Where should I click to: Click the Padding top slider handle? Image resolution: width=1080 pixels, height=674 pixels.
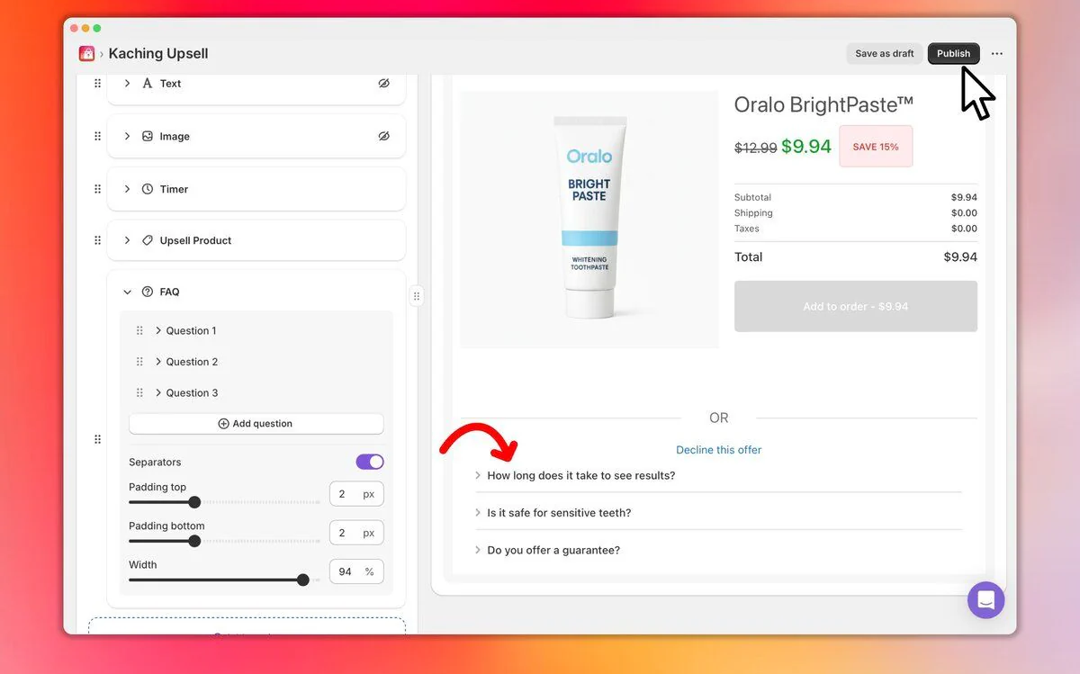pyautogui.click(x=194, y=502)
